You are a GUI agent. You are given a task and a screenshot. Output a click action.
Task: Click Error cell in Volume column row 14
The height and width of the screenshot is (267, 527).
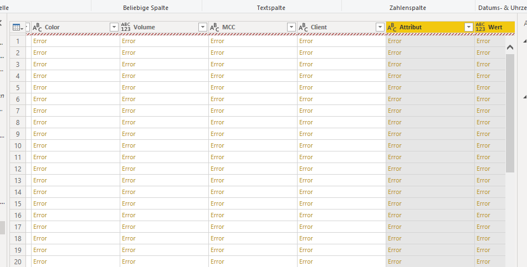coord(165,192)
